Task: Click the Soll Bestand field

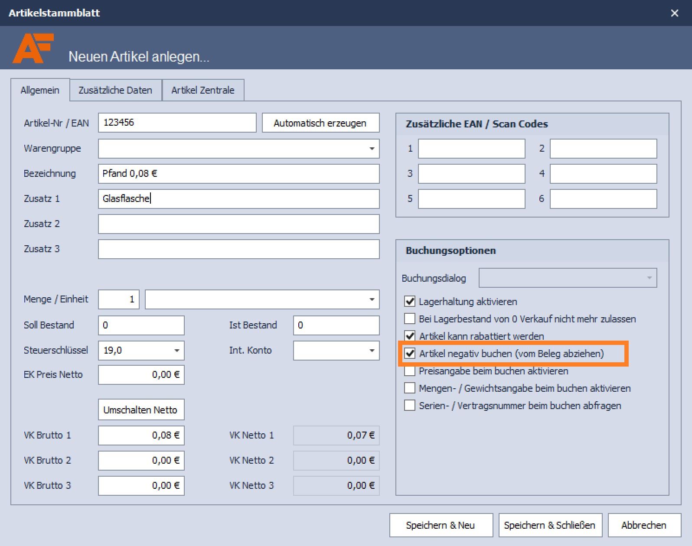Action: pyautogui.click(x=141, y=325)
